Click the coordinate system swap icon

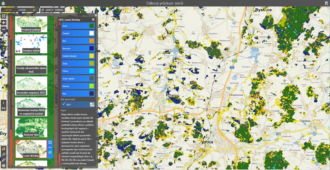[43, 10]
